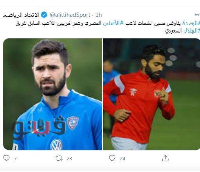Click the reply speech bubble icon
Image resolution: width=200 pixels, height=172 pixels.
click(6, 158)
